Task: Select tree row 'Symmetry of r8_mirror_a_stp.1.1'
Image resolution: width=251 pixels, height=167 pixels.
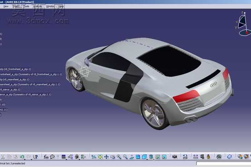Action: [26, 95]
